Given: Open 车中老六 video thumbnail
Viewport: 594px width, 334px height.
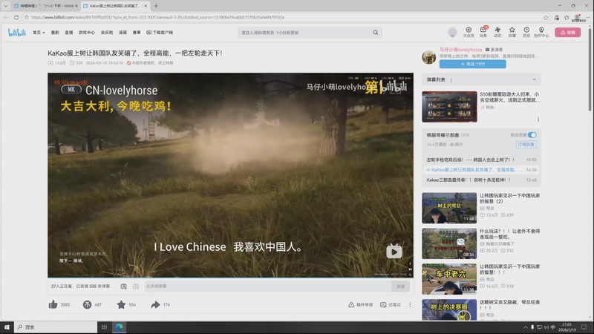Looking at the screenshot, I should pyautogui.click(x=449, y=279).
